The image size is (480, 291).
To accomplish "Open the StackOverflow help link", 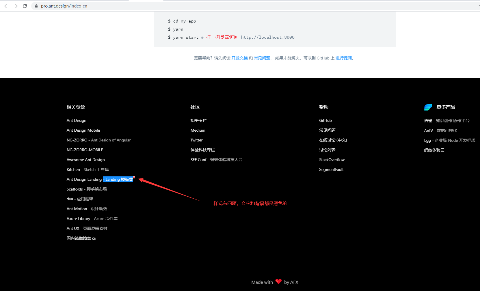I will point(332,160).
